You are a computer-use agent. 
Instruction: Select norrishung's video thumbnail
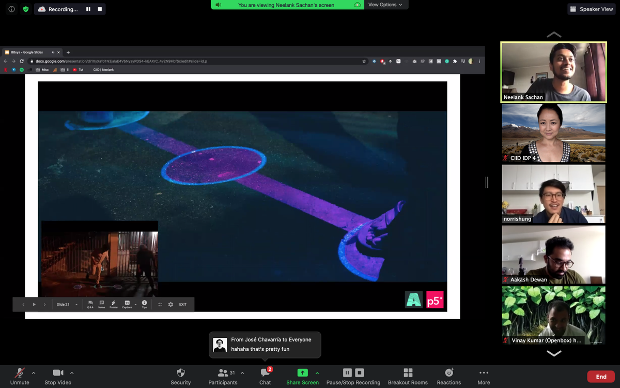click(553, 194)
